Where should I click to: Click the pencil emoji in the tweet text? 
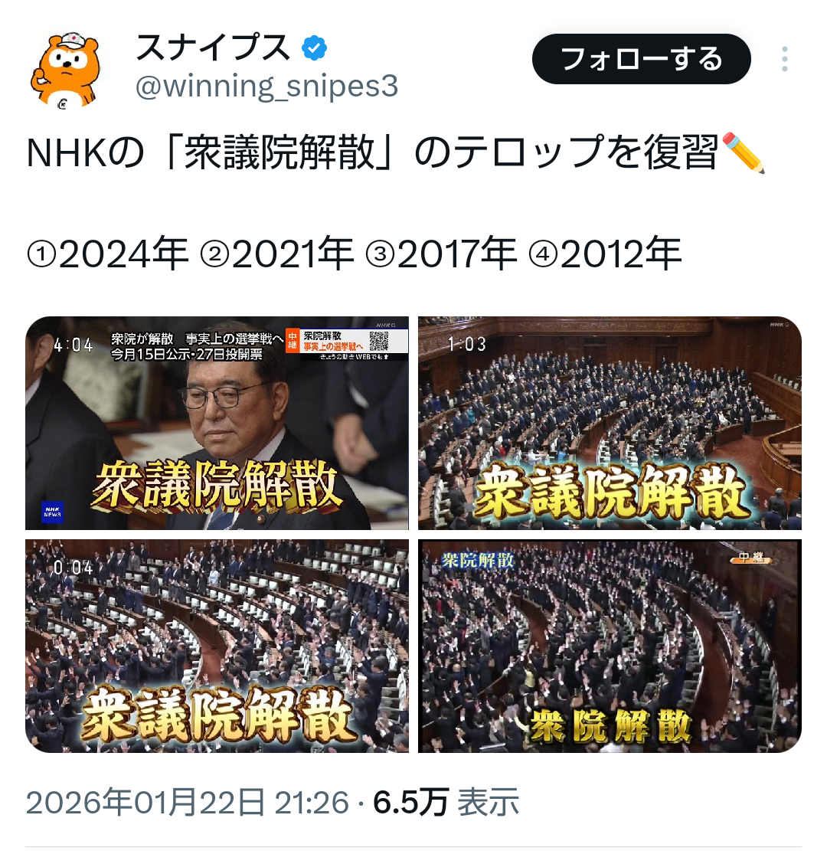click(x=744, y=152)
